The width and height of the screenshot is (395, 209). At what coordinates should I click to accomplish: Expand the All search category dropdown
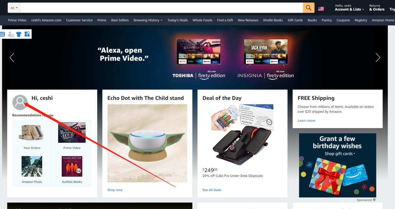click(14, 8)
